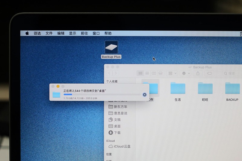Viewport: 242px width, 161px height.
Task: Click the Share toolbar button
Action: (198, 73)
